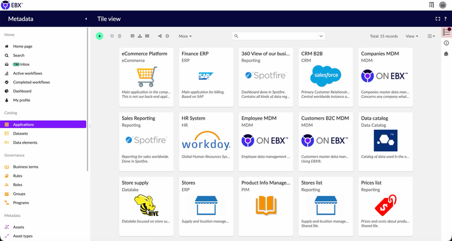
Task: Click the duplicate record icon
Action: (x=112, y=36)
